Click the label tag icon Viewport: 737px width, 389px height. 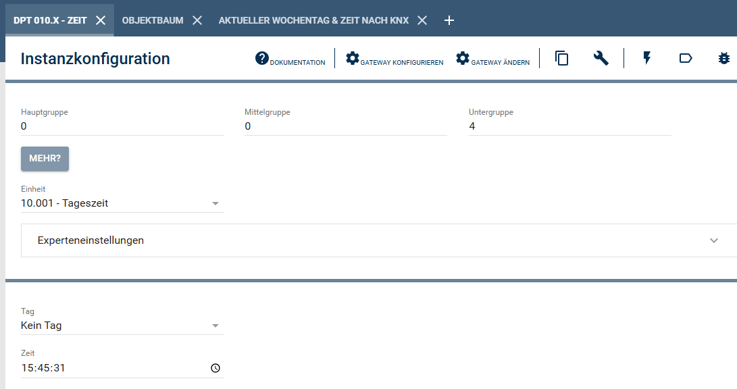[686, 59]
